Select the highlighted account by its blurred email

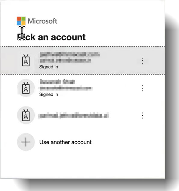[70, 54]
